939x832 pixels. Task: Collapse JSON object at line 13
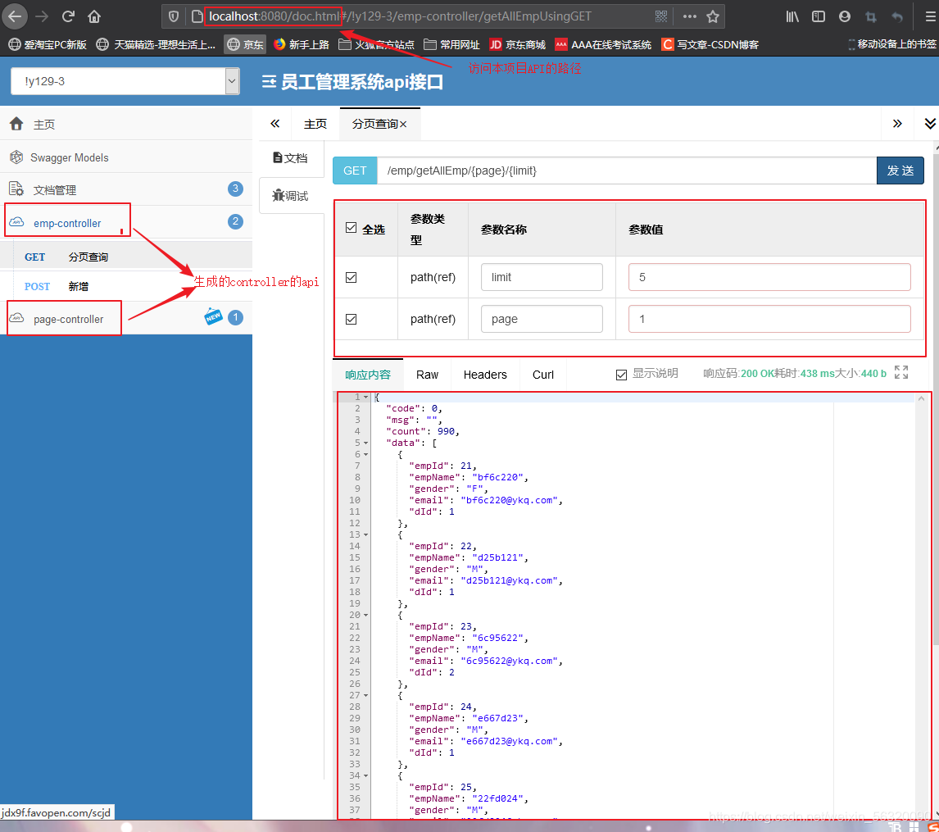click(366, 535)
